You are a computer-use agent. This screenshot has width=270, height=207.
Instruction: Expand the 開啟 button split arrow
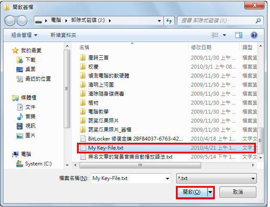click(x=211, y=192)
